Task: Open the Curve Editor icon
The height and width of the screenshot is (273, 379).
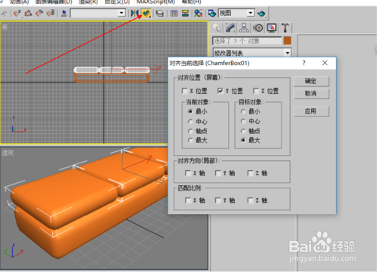Action: [174, 13]
